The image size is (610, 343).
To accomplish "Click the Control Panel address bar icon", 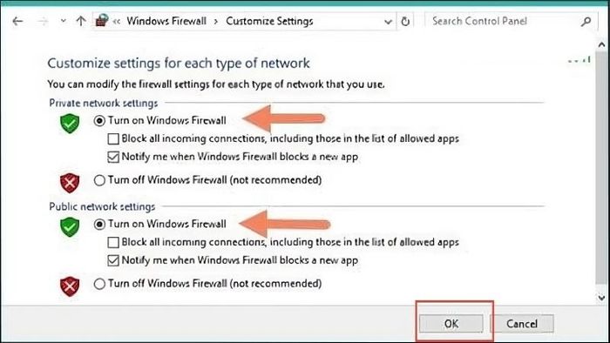I will coord(102,21).
